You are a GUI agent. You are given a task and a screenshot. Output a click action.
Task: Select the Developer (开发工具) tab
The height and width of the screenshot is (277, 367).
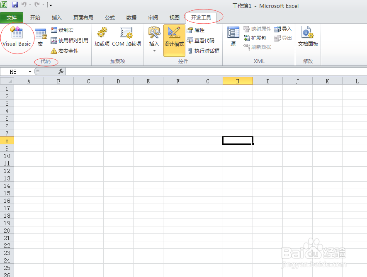201,17
